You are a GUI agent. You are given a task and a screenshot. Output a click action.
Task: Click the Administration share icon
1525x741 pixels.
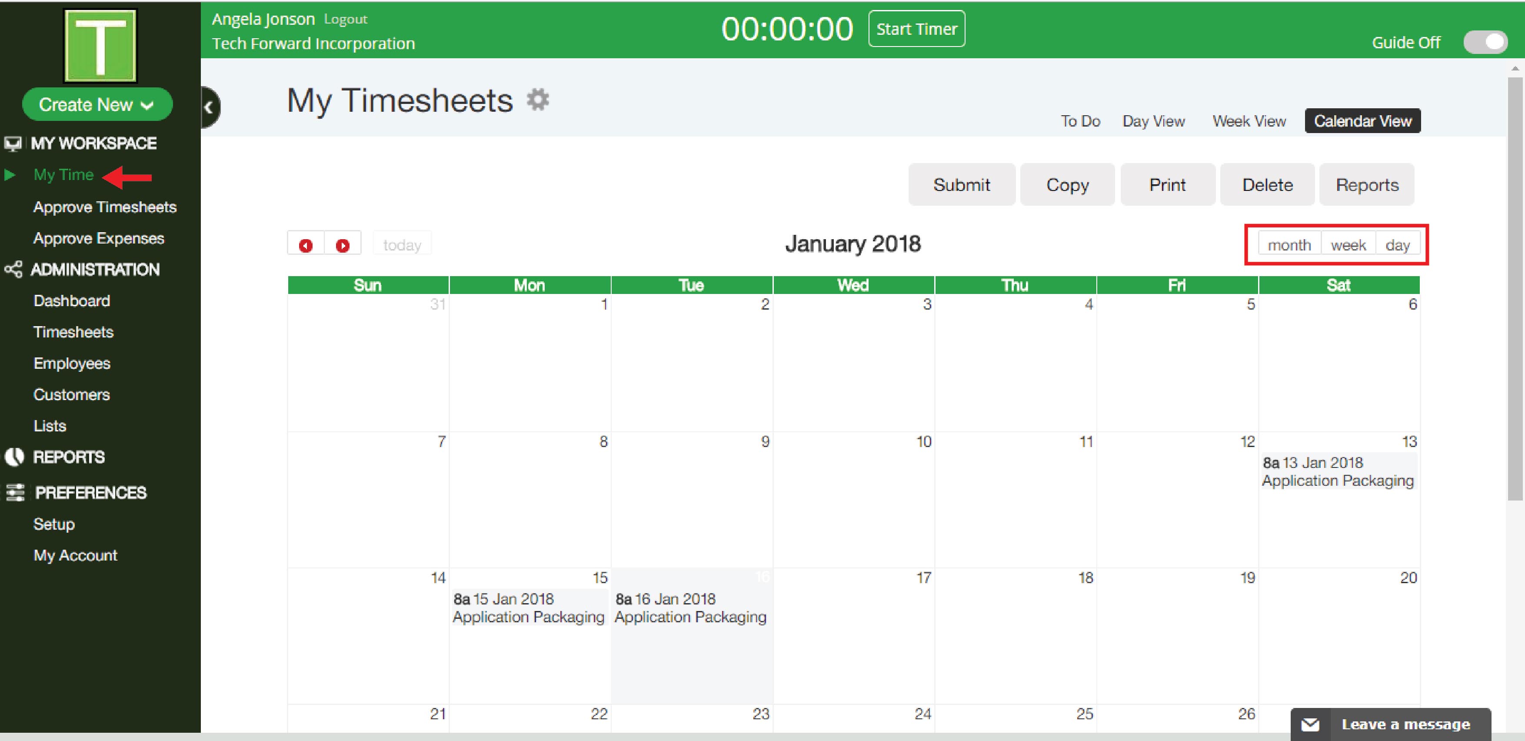point(13,270)
